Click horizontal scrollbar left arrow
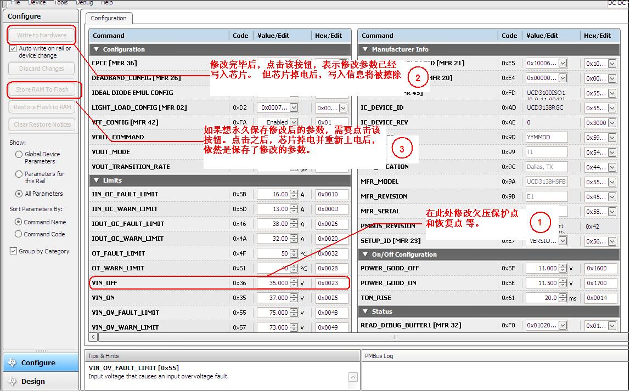This screenshot has height=391, width=630. point(93,337)
